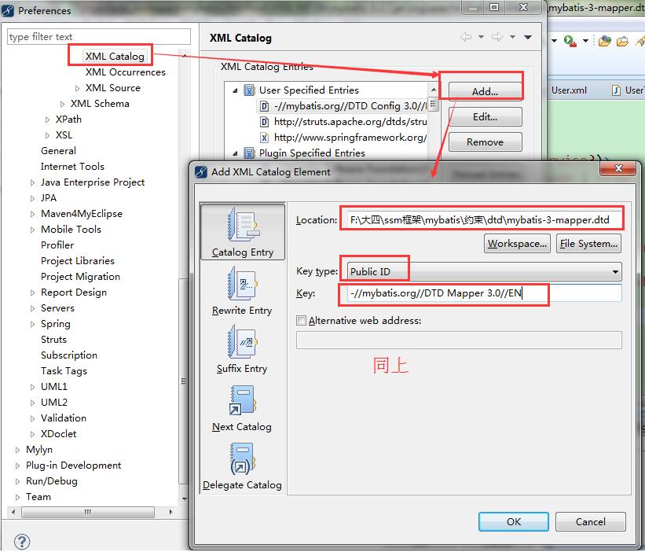Expand the XPath tree node
The height and width of the screenshot is (552, 645).
47,120
